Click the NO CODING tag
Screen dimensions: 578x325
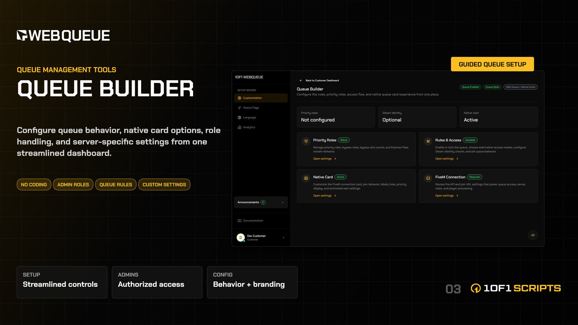pyautogui.click(x=34, y=185)
